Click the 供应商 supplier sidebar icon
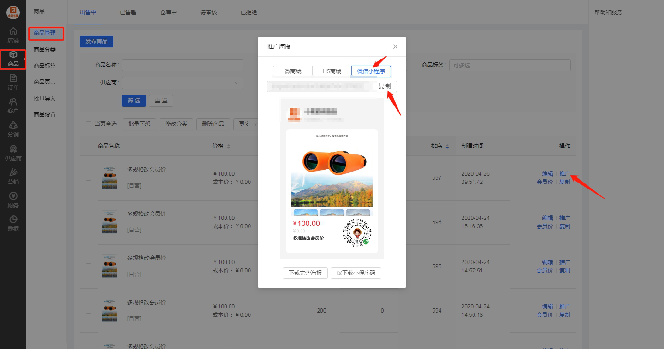 click(13, 149)
